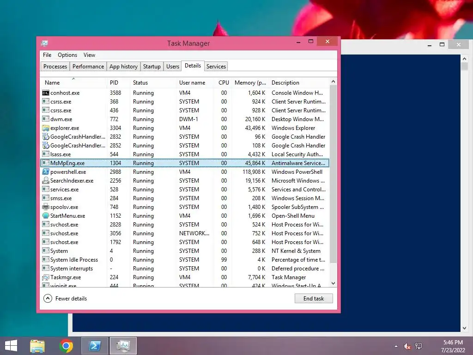Screen dimensions: 473x355
Task: Sort by the CPU column header
Action: (223, 83)
